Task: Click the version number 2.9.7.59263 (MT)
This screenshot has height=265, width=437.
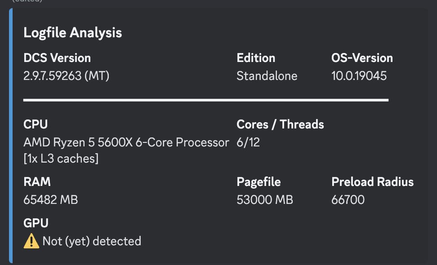Action: 67,76
